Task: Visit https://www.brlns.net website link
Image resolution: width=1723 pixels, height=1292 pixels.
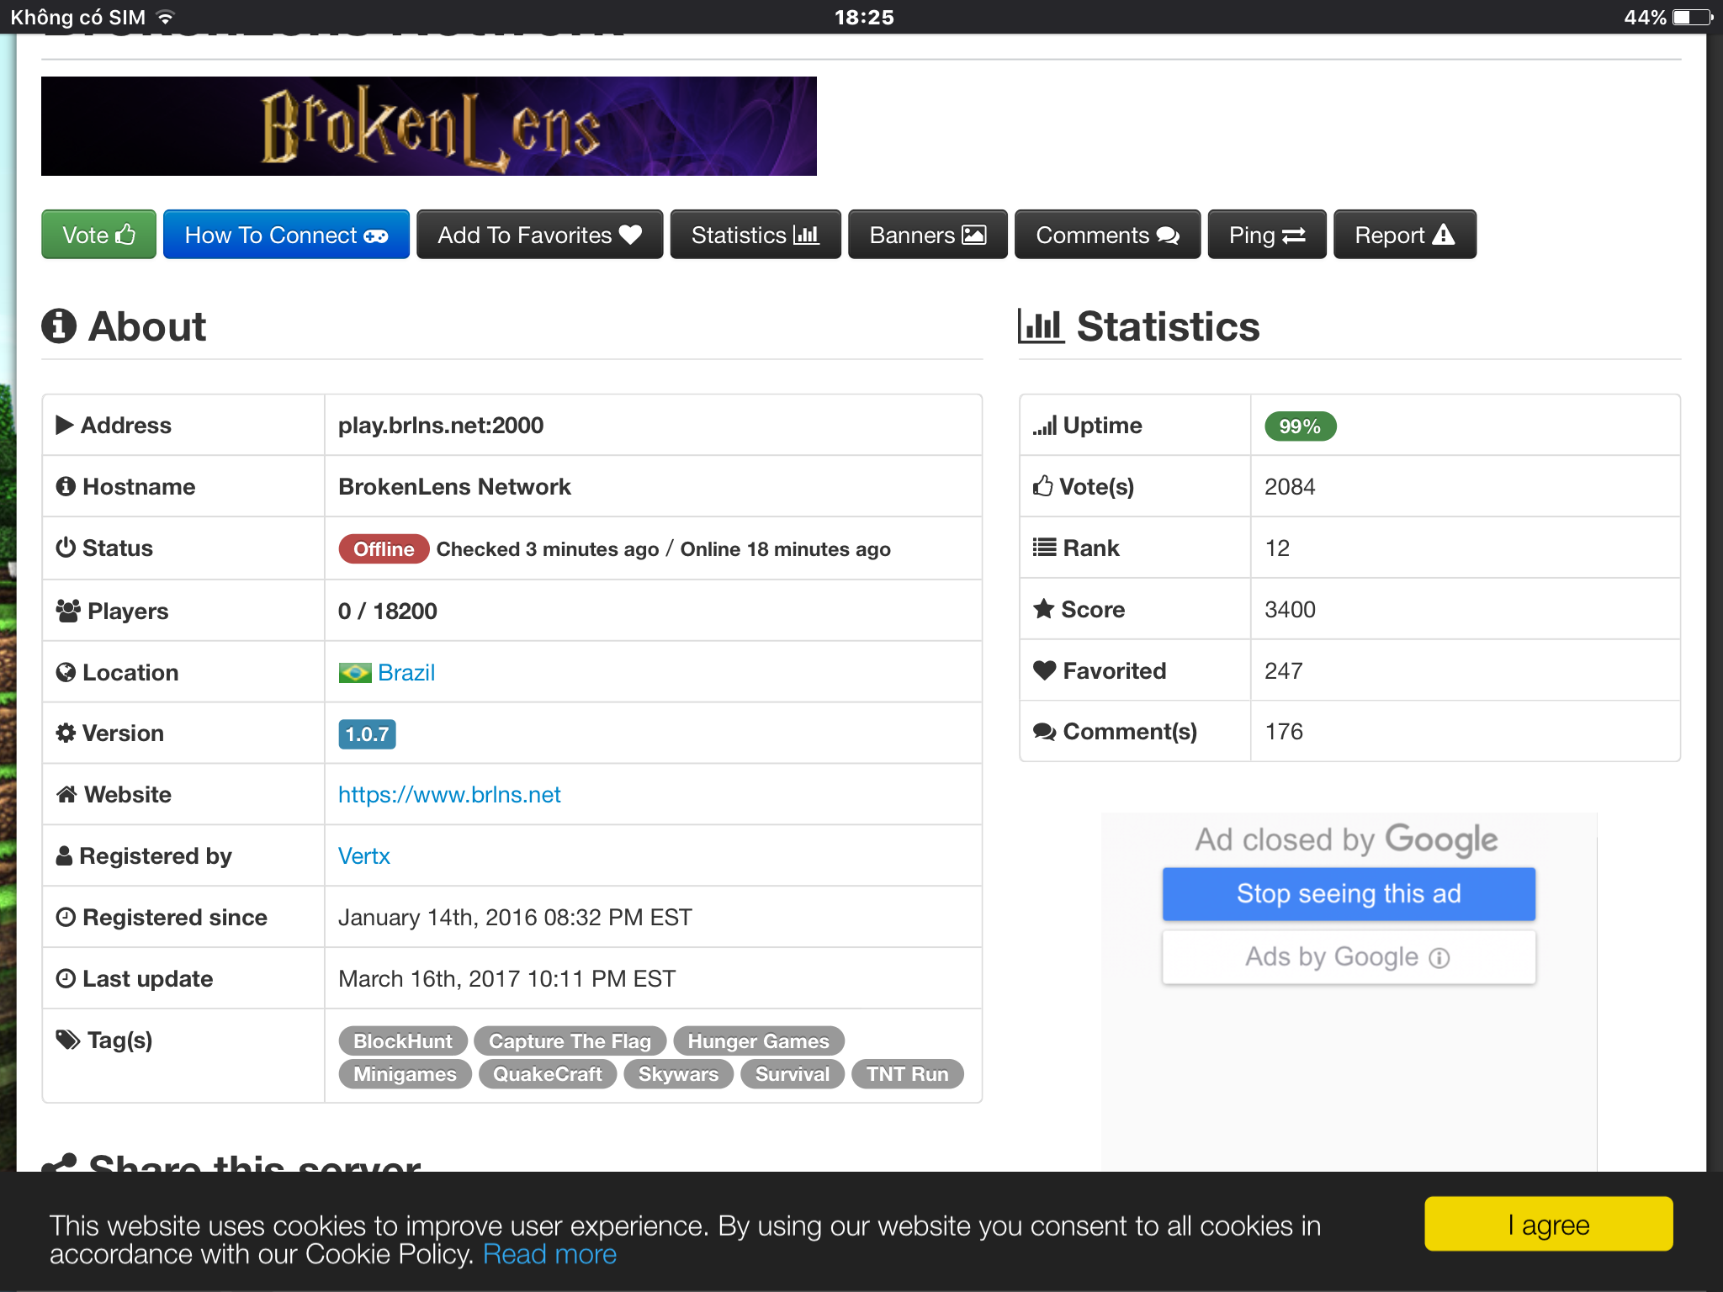Action: [x=449, y=794]
